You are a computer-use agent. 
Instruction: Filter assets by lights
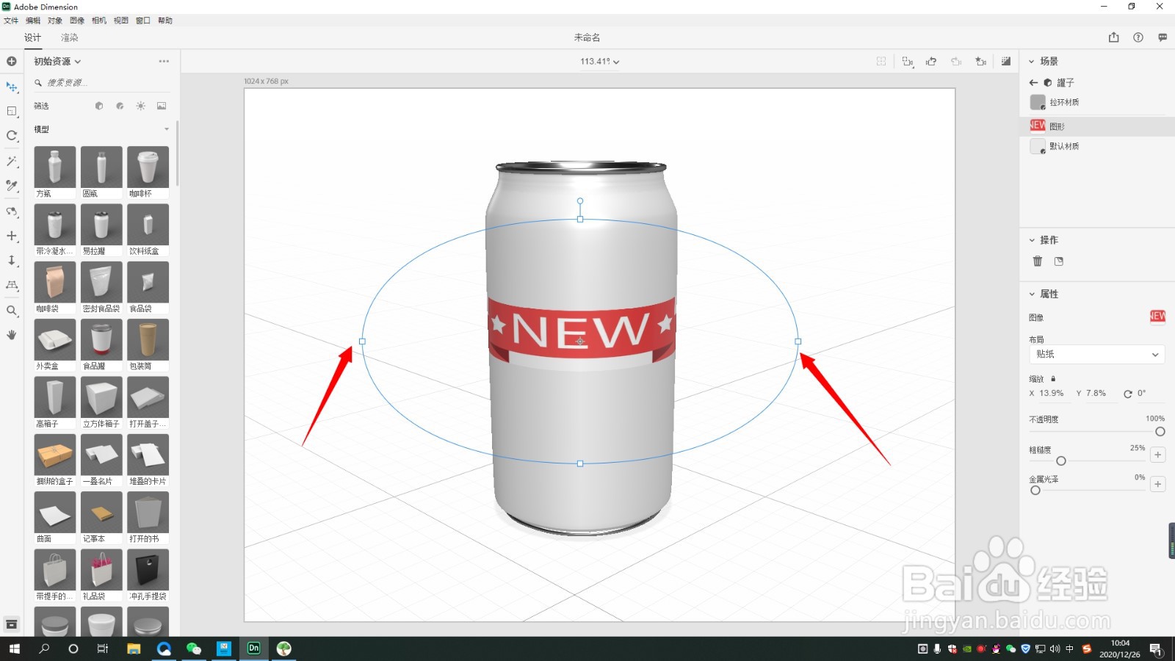point(140,106)
